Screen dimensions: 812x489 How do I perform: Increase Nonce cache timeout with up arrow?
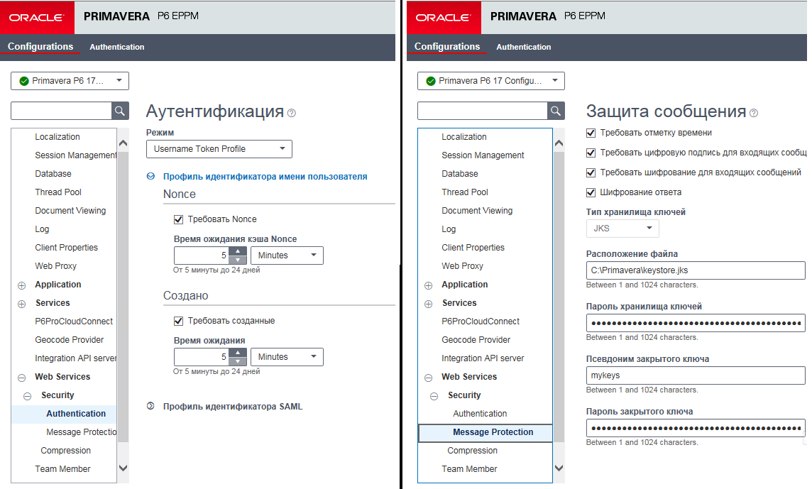238,251
